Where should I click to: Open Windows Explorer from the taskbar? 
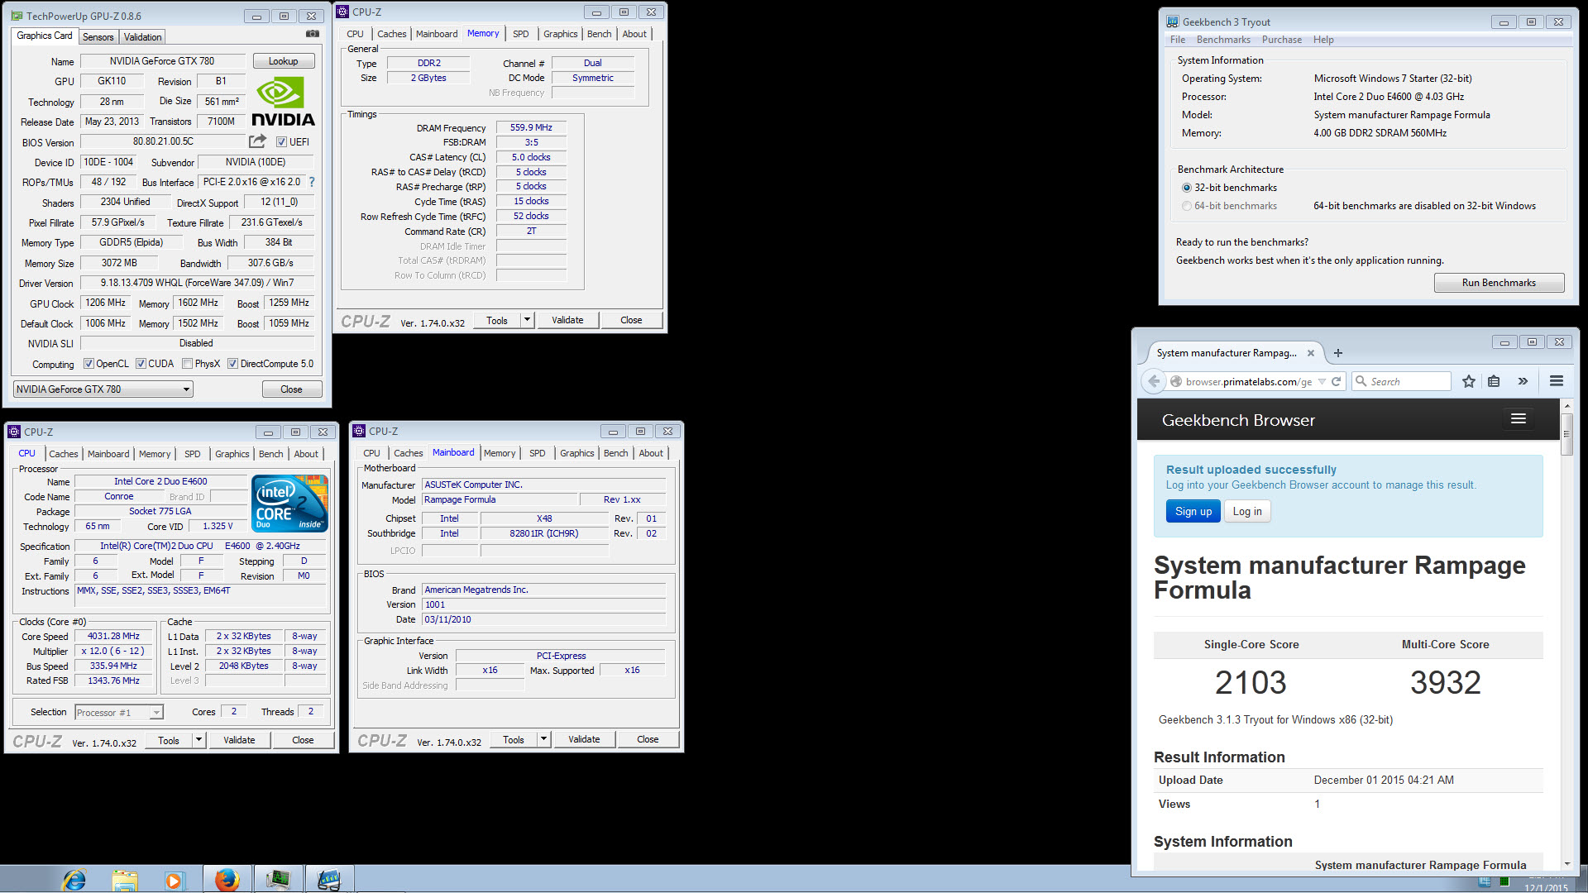click(x=125, y=880)
